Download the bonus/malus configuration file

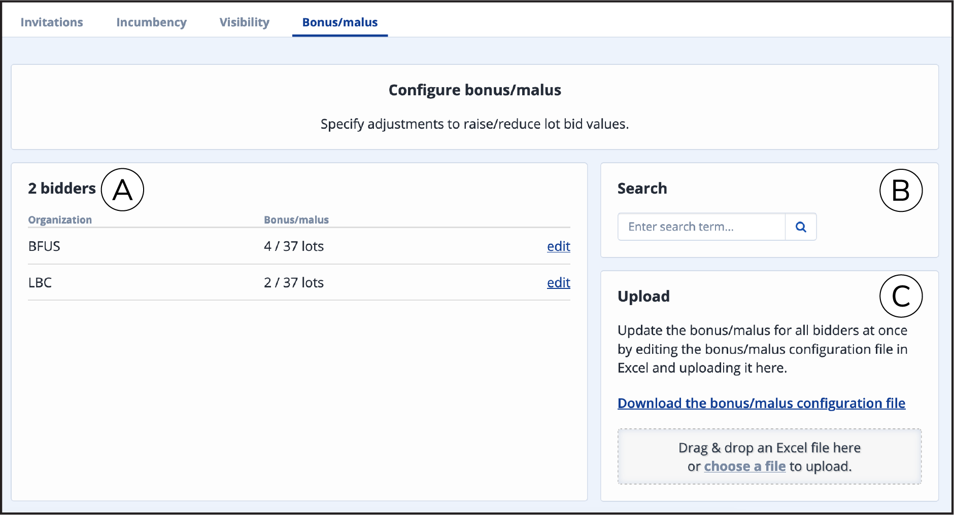click(761, 403)
